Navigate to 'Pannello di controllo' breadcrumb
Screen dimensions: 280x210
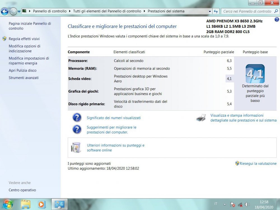(50, 11)
